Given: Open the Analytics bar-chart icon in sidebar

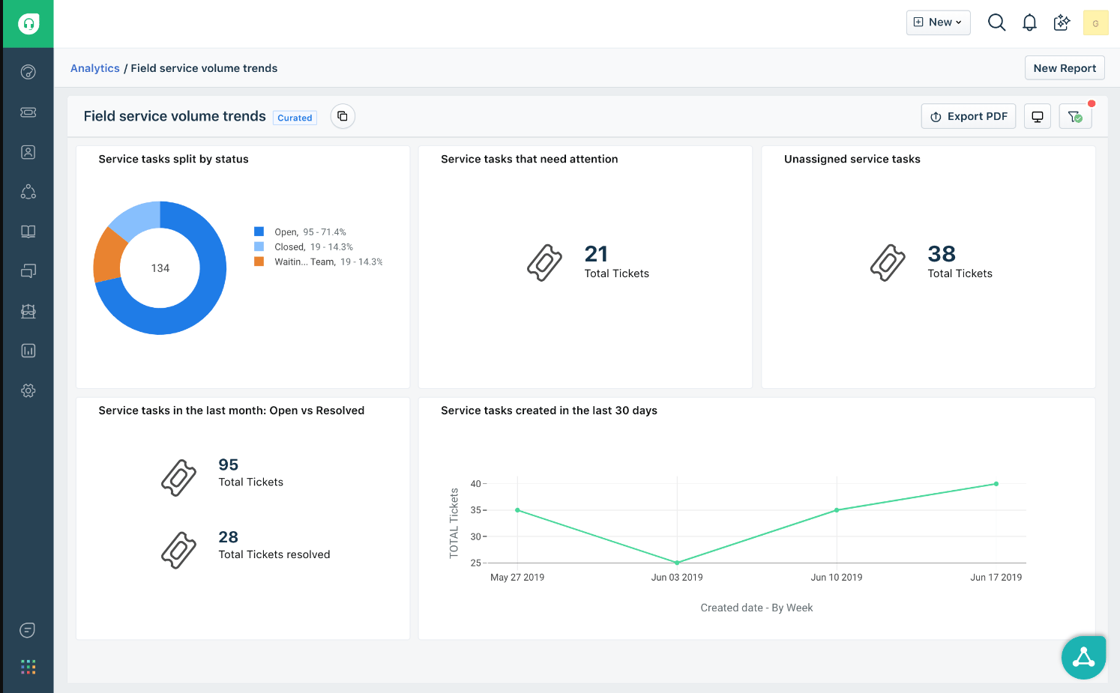Looking at the screenshot, I should [x=28, y=350].
